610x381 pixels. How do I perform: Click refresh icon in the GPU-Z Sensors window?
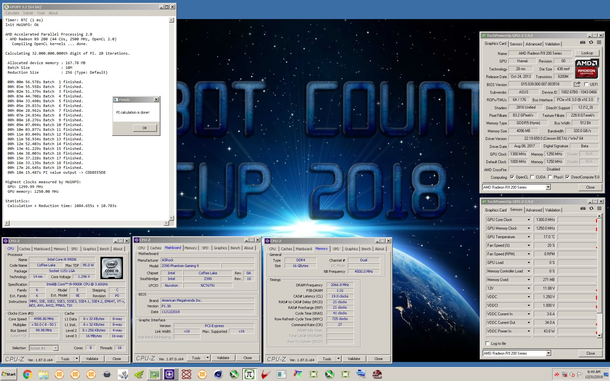[591, 209]
